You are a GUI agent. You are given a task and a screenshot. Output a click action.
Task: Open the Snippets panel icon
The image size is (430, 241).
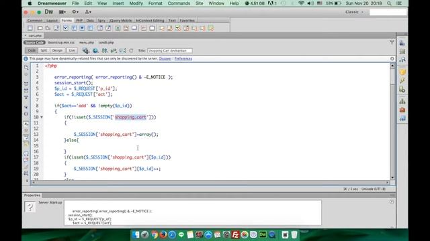[402, 118]
